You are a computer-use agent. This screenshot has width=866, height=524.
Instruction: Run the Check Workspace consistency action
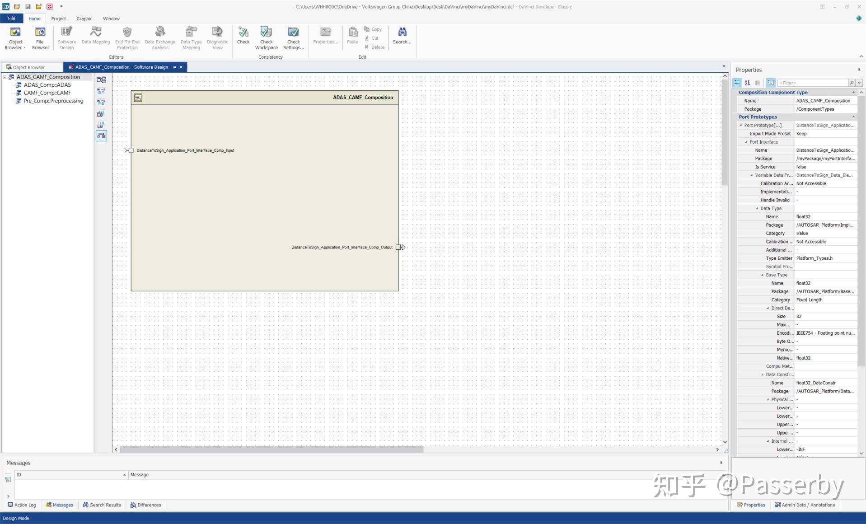coord(266,37)
